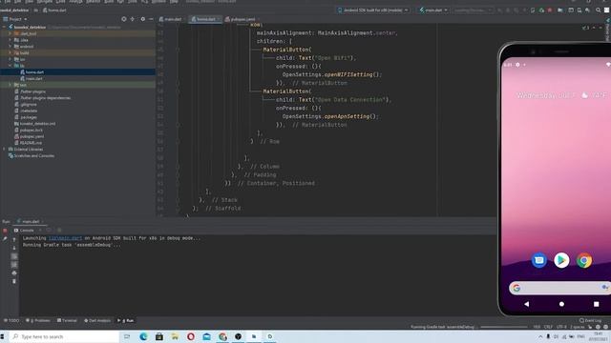Click the red stop button in top toolbar
Viewport: 611px width, 343px height.
click(550, 10)
